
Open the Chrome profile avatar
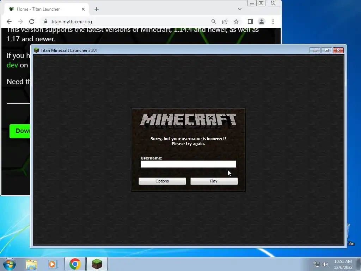pyautogui.click(x=262, y=22)
